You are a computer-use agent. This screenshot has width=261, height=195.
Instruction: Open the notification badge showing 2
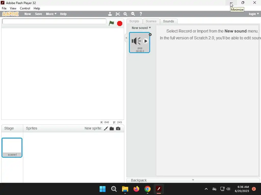(x=254, y=189)
